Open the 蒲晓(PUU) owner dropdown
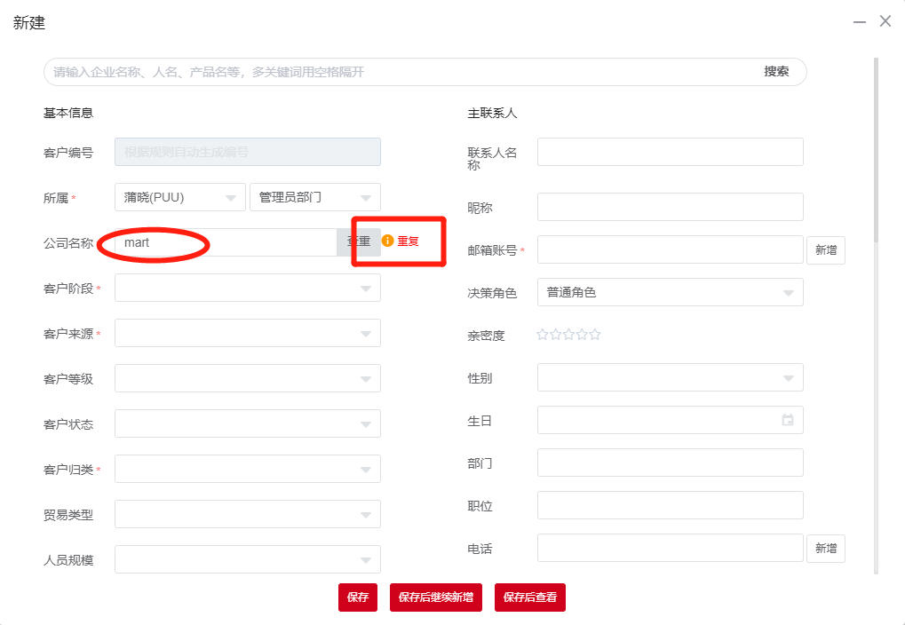Screen dimensions: 905x625 180,197
